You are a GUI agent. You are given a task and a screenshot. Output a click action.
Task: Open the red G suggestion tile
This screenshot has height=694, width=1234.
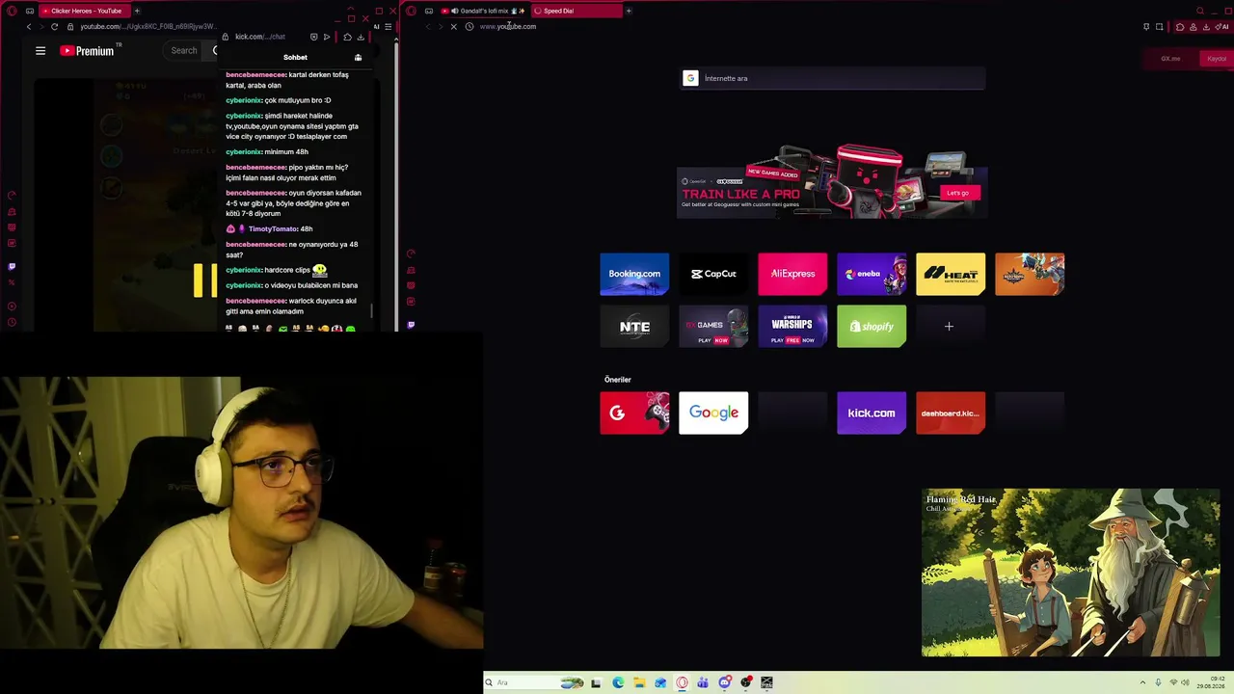[x=634, y=413]
